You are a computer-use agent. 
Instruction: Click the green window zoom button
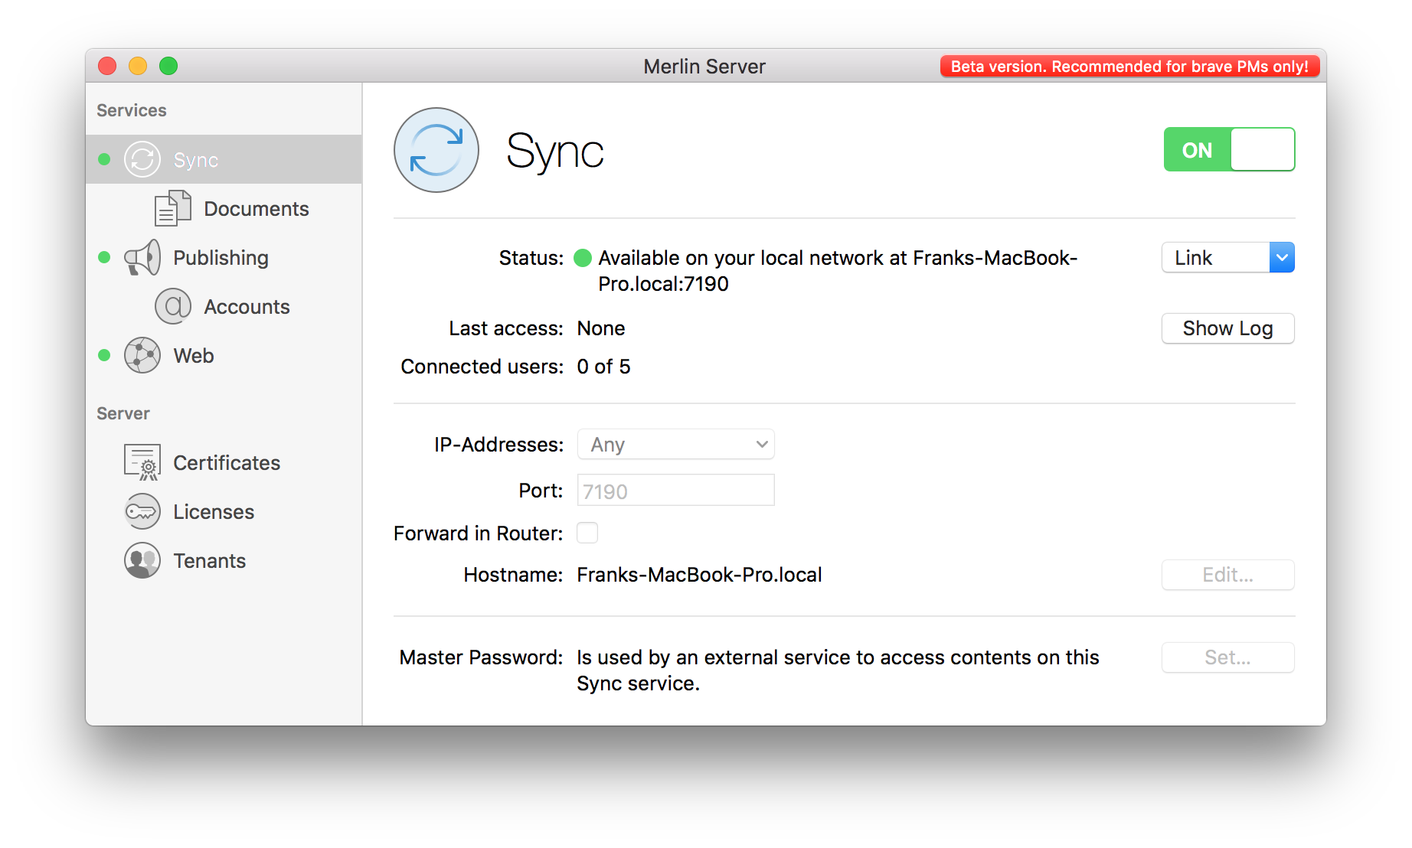pyautogui.click(x=168, y=67)
